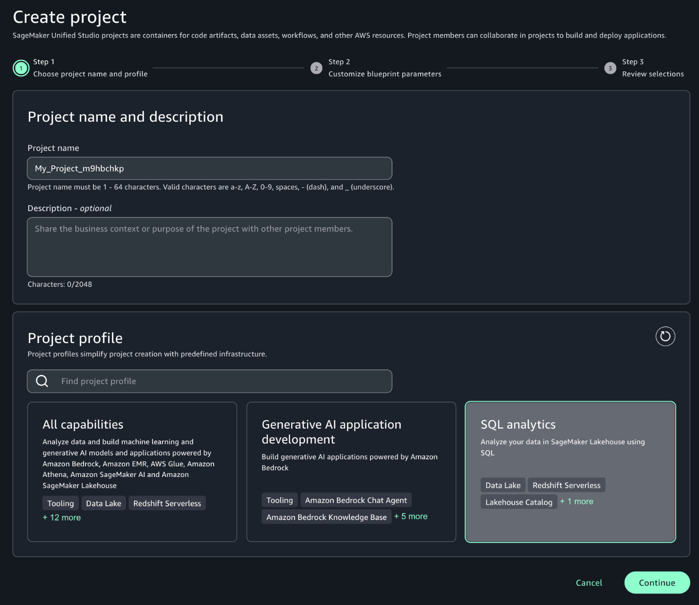
Task: Click the Step 2 number circle
Action: (316, 68)
